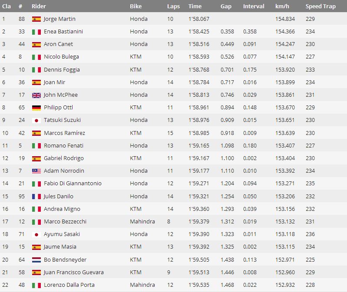Click rider name Juan Francisco Guevara

coord(74,272)
